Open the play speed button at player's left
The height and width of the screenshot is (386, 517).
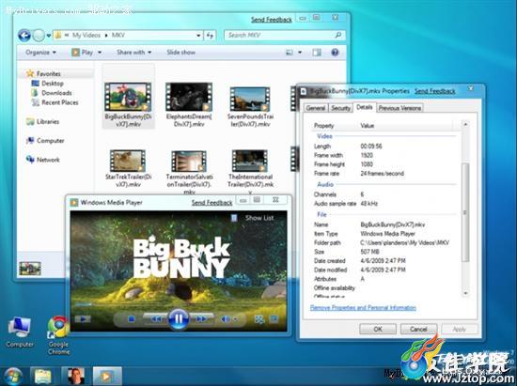pyautogui.click(x=83, y=318)
